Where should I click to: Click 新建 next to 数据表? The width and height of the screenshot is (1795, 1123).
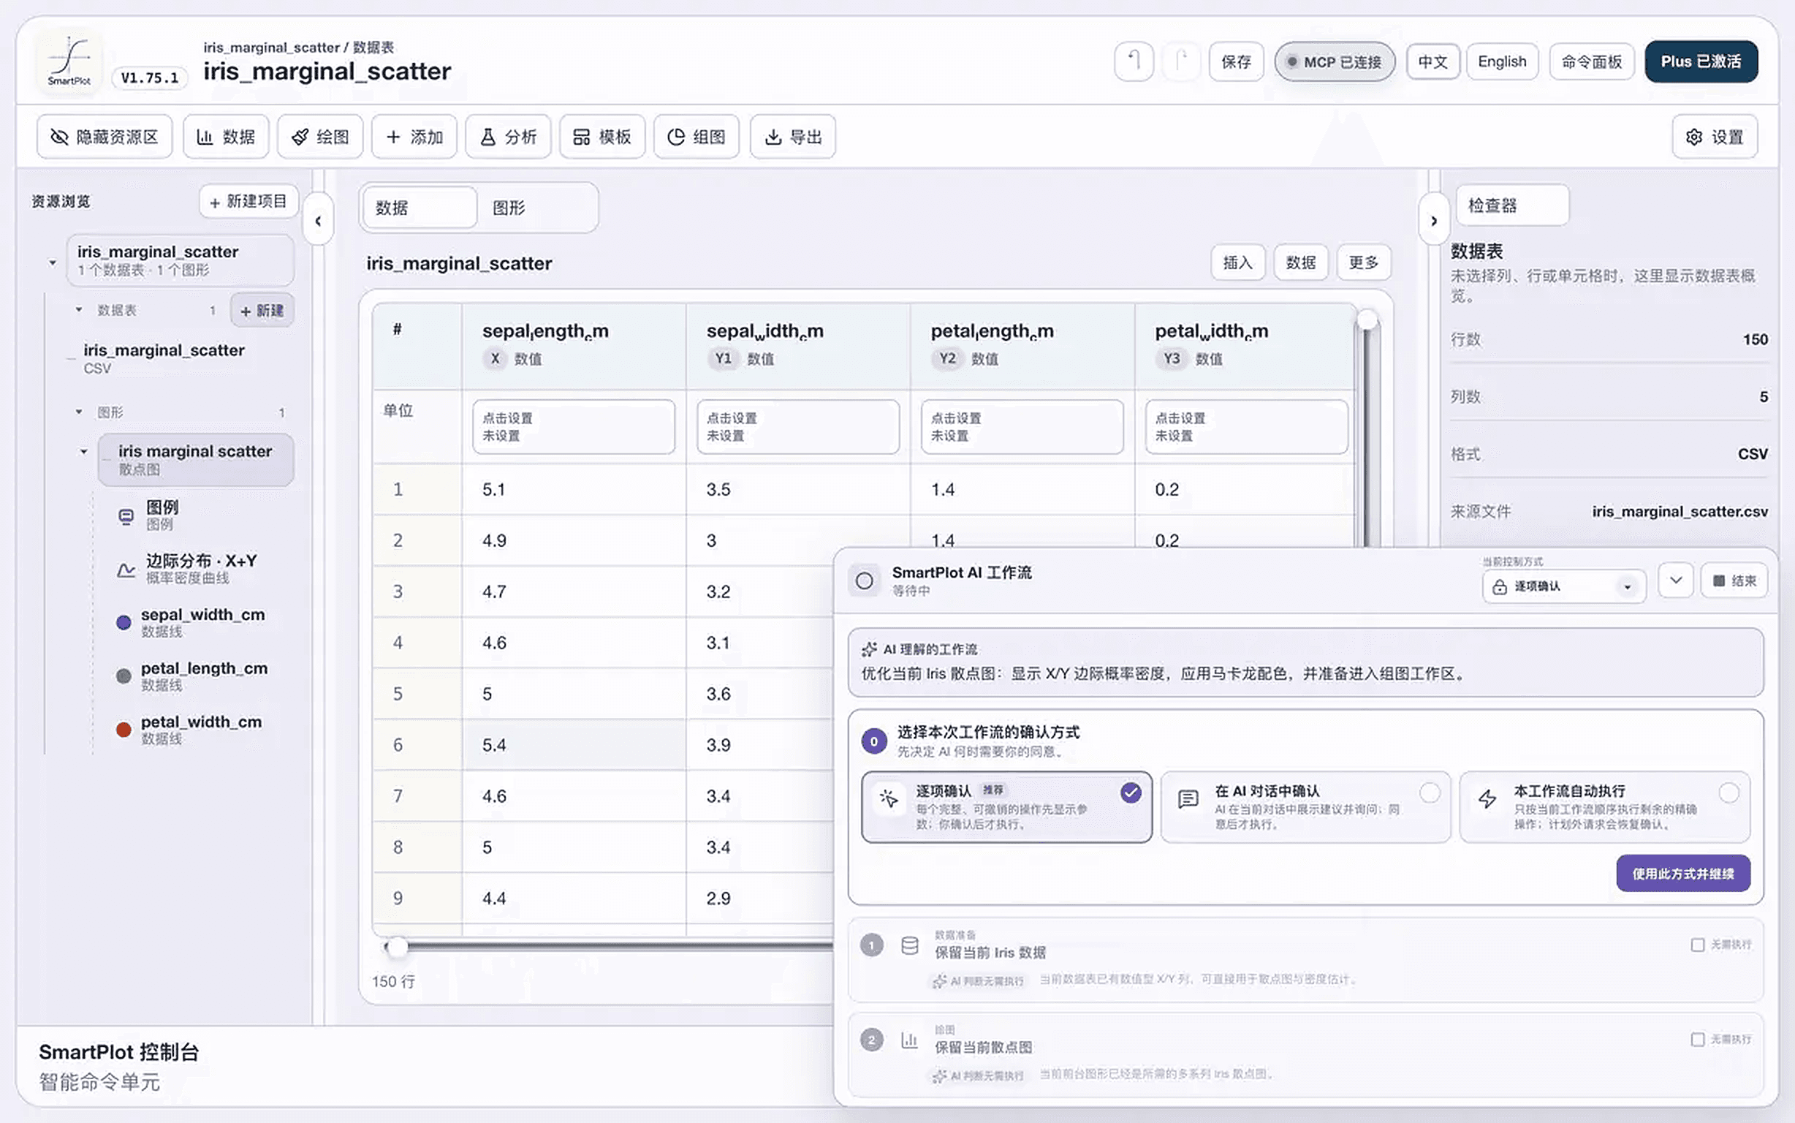point(262,311)
